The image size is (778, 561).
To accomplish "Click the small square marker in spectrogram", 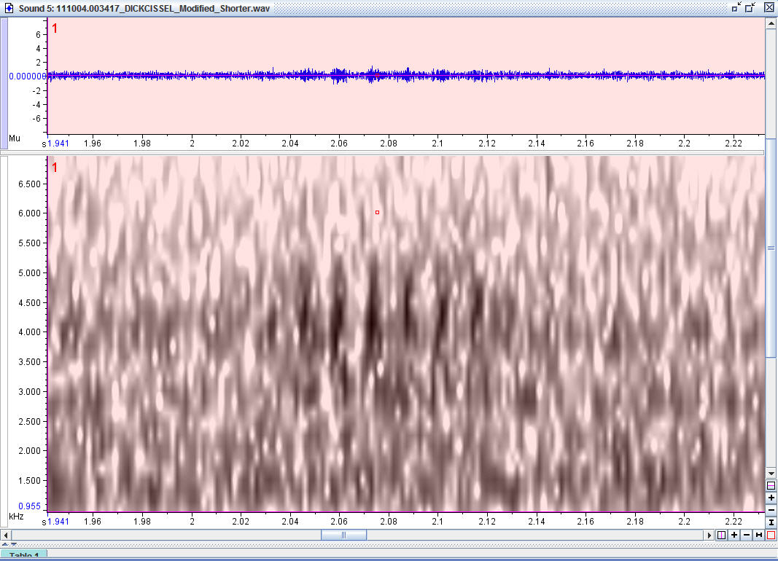I will click(377, 212).
